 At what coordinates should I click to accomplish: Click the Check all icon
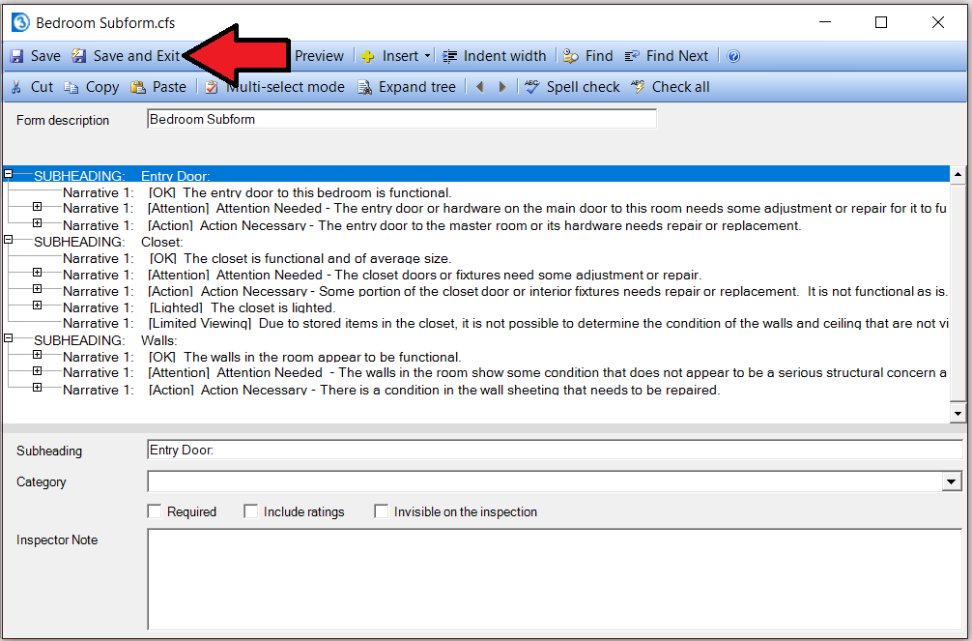coord(638,87)
